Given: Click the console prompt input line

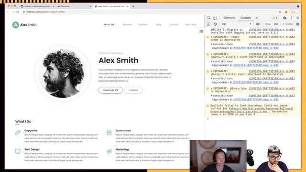Looking at the screenshot, I should tap(253, 119).
